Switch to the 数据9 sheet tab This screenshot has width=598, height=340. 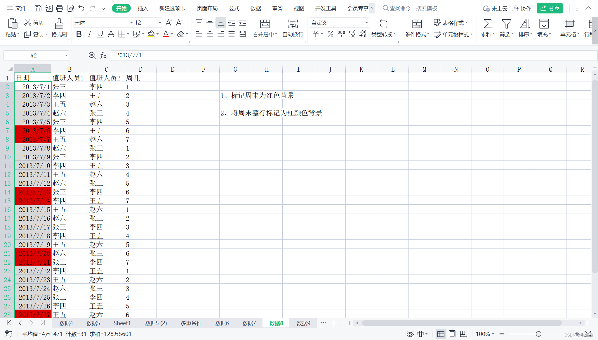pyautogui.click(x=303, y=323)
